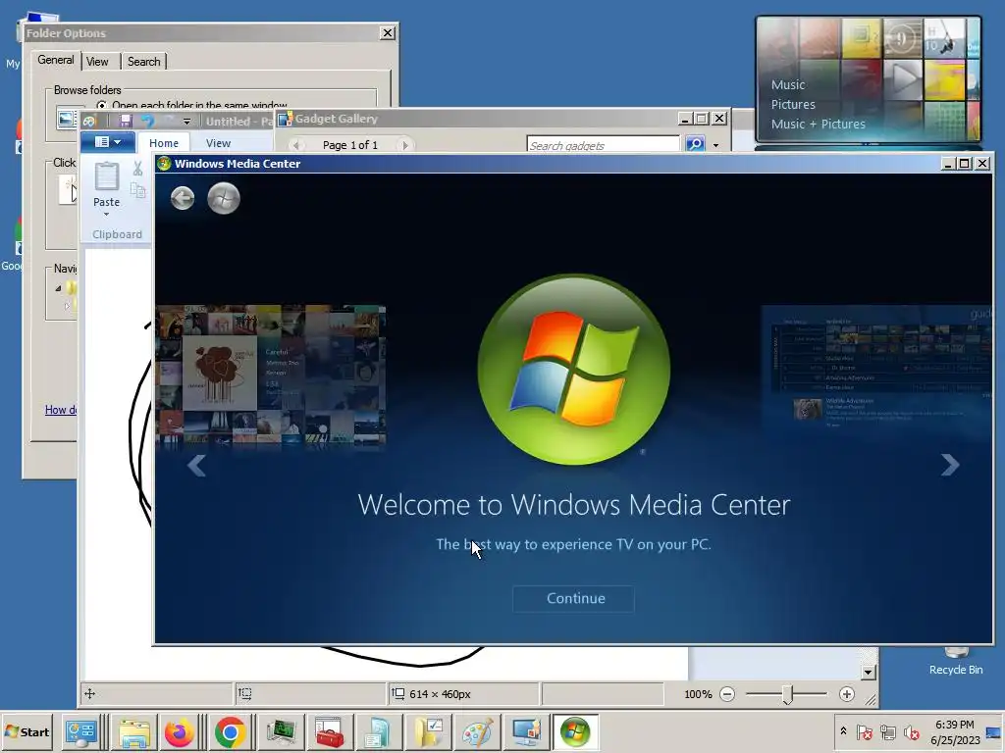Click Continue in Windows Media Center
Image resolution: width=1005 pixels, height=753 pixels.
tap(573, 598)
